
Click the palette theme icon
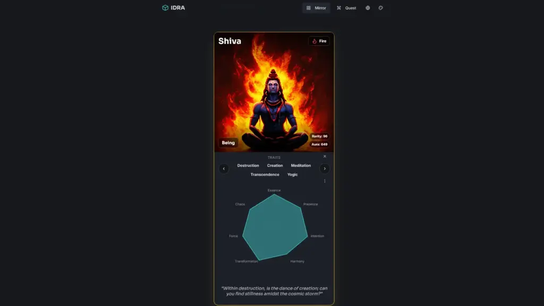380,7
